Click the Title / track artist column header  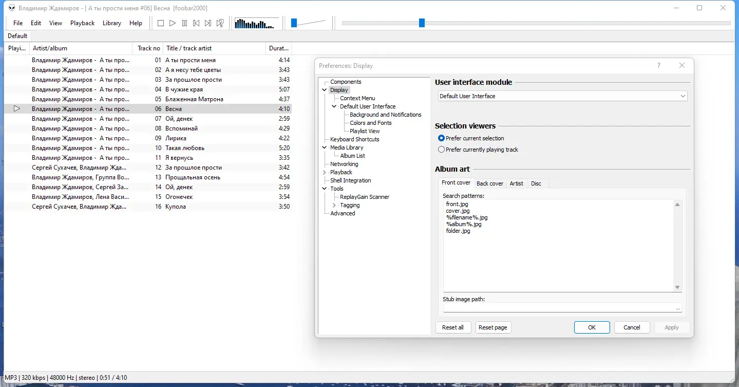coord(215,48)
